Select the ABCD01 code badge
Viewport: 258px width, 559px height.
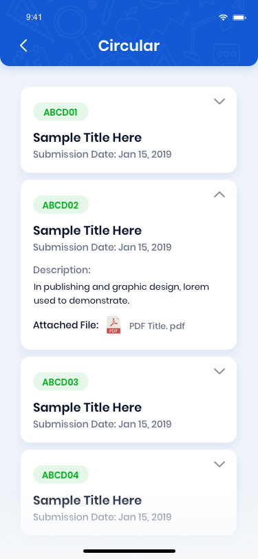pyautogui.click(x=61, y=112)
